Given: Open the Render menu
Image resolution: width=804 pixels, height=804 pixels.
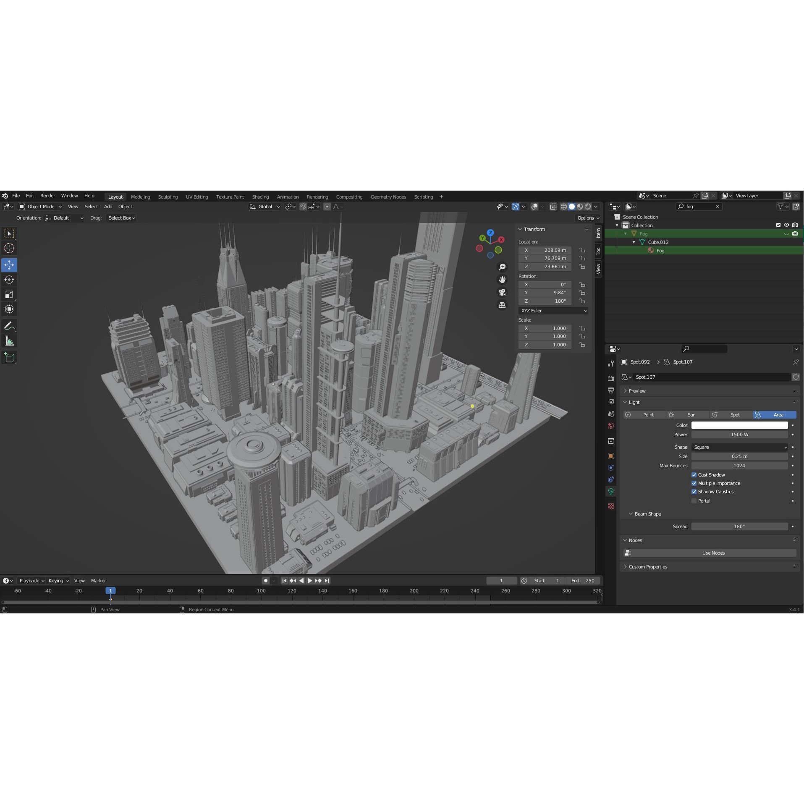Looking at the screenshot, I should 47,196.
